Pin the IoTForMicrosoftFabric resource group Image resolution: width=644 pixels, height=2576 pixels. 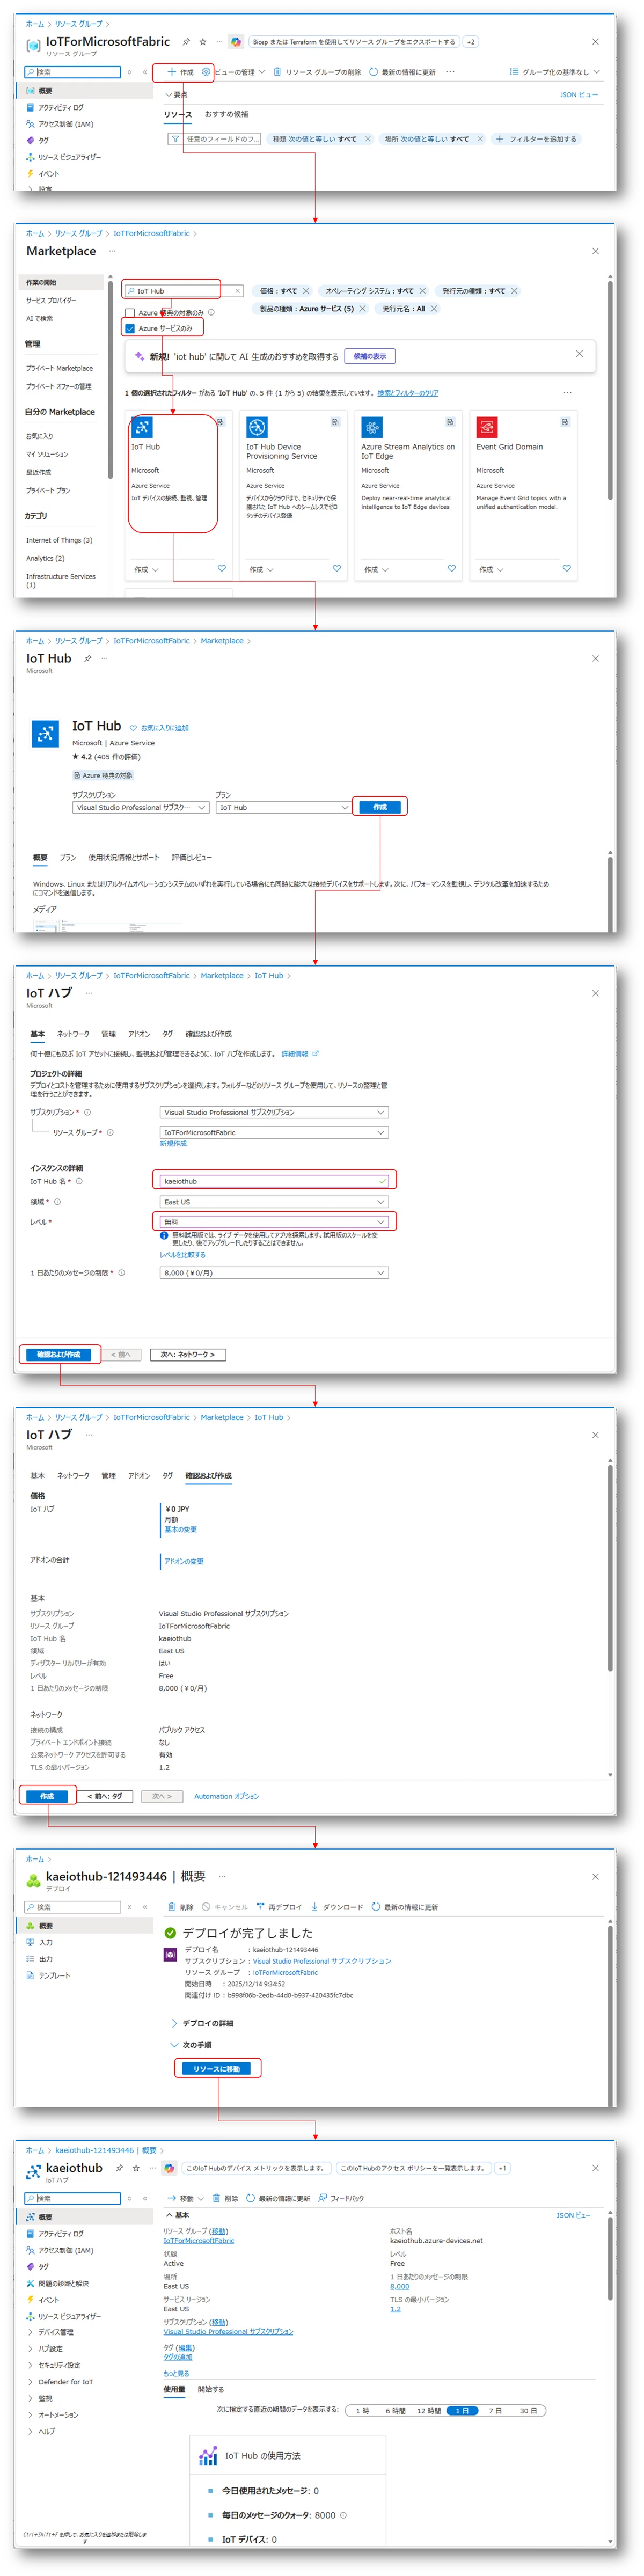click(x=186, y=42)
